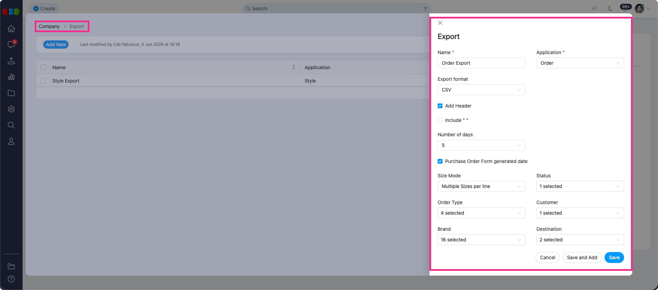Open the Home icon in the sidebar

pyautogui.click(x=11, y=29)
